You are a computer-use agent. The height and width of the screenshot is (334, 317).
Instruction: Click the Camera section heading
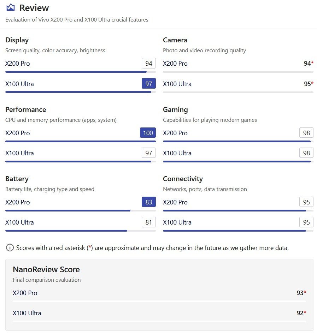coord(175,40)
